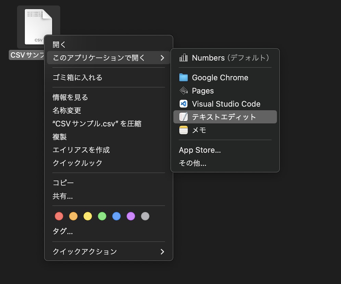Click the クイックアクション menu label

coord(85,251)
